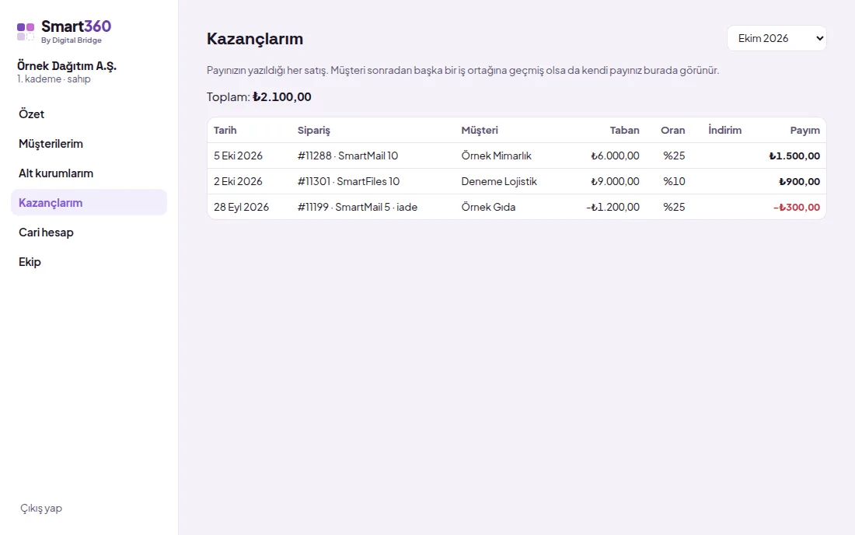
Task: Open the Özet menu item
Action: 89,114
